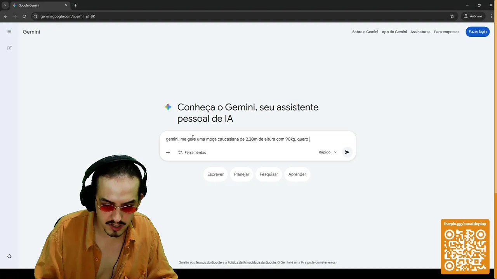Select the Aprender suggestion chip
Viewport: 497px width, 279px height.
297,174
